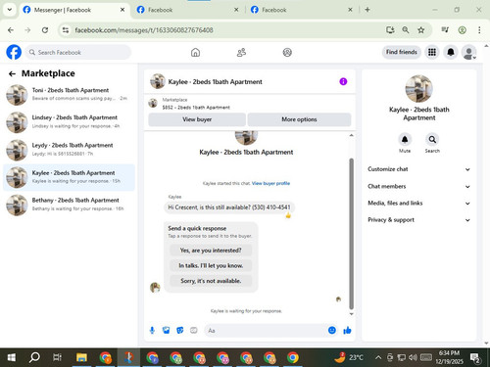490x367 pixels.
Task: Expand Media, files and links section
Action: (419, 203)
